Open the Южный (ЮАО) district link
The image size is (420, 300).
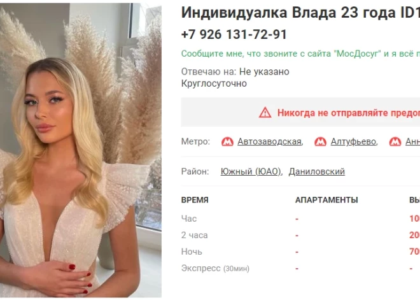click(251, 171)
